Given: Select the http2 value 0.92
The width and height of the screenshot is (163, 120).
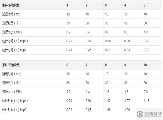Looking at the screenshot, I should (x=69, y=110).
